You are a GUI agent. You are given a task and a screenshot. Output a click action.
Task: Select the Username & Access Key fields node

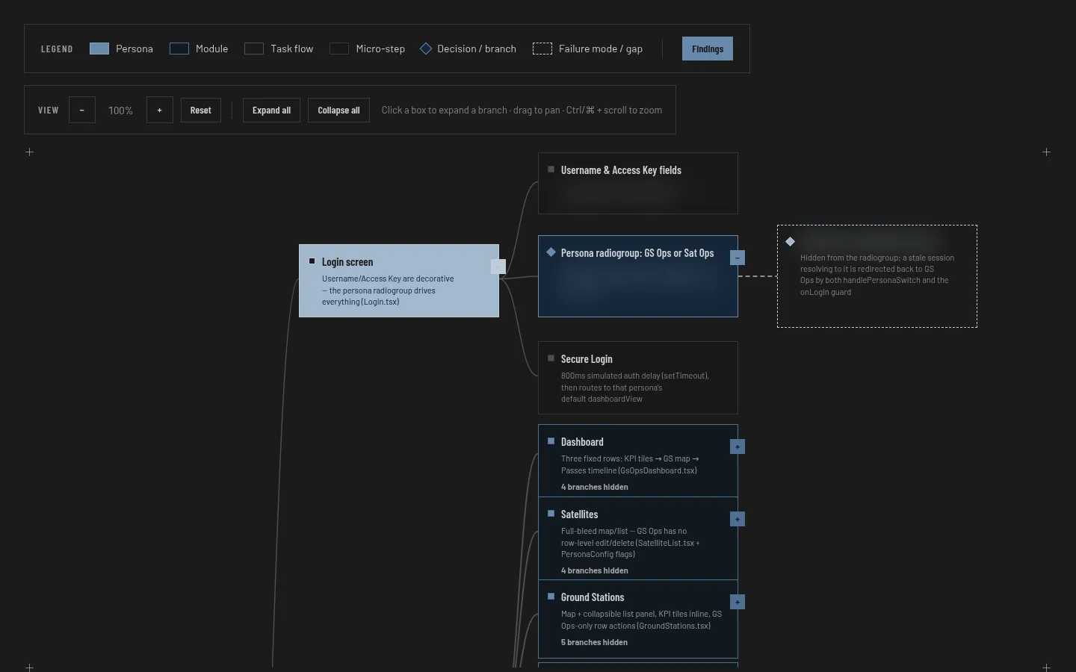638,183
